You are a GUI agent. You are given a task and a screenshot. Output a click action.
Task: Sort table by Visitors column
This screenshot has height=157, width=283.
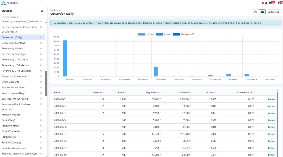211,92
